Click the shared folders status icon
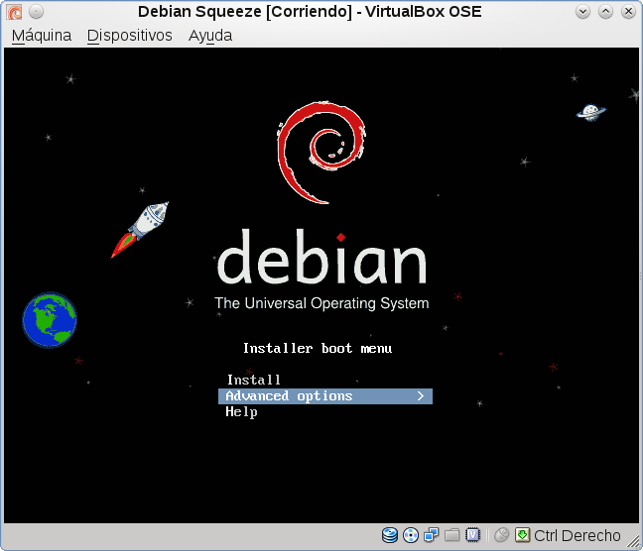The height and width of the screenshot is (551, 643). point(451,535)
